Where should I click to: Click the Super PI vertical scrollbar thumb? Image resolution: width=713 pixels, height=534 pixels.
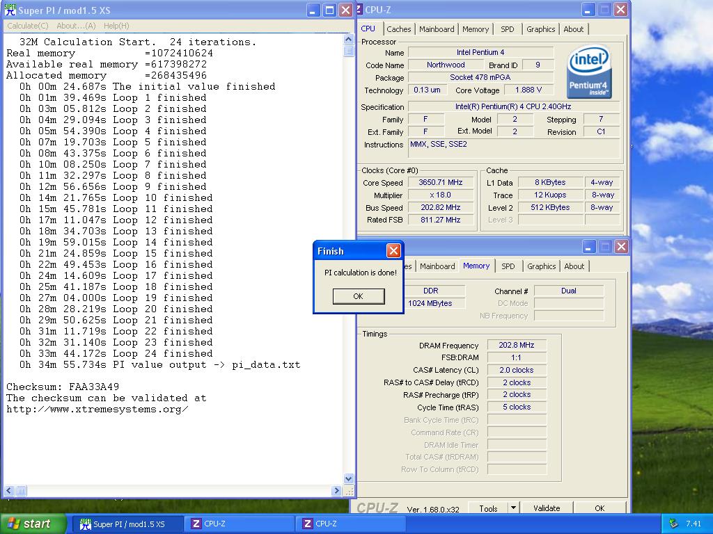(348, 50)
